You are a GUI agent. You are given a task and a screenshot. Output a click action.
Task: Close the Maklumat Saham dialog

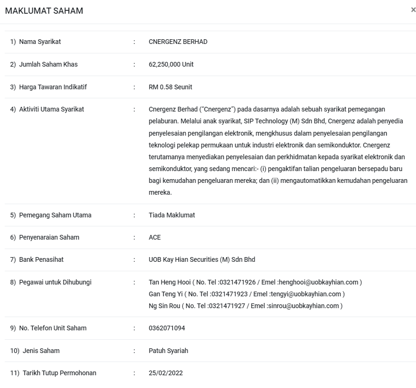click(x=413, y=10)
